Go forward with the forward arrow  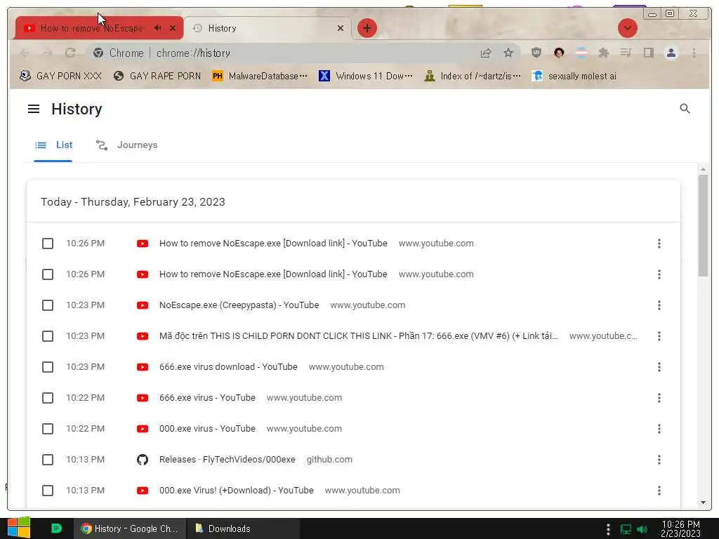(x=48, y=53)
